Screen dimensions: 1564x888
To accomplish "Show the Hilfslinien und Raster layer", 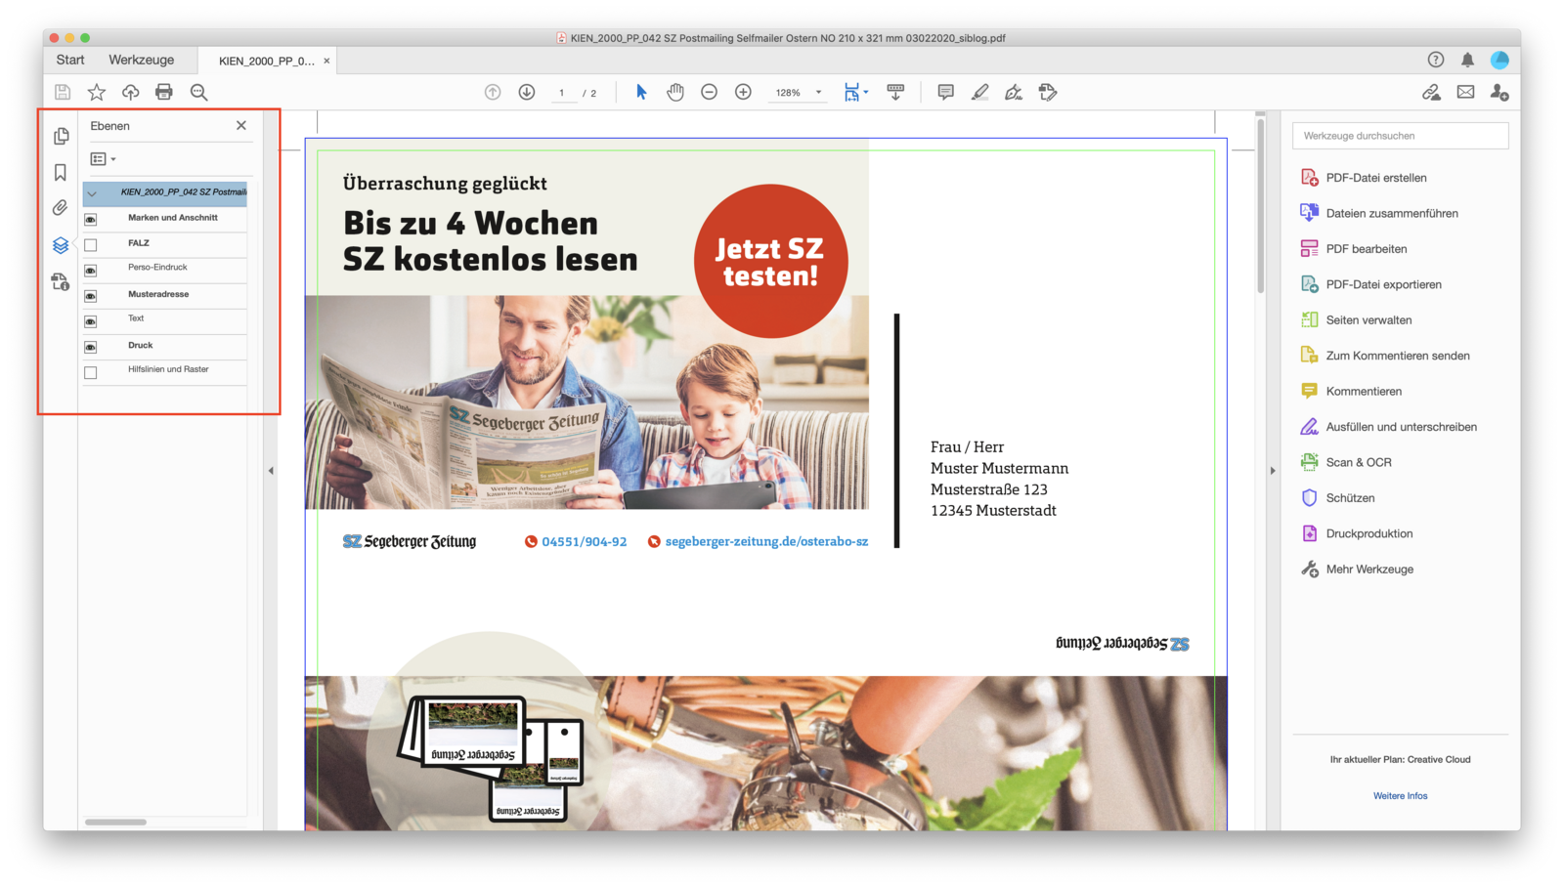I will pos(91,372).
